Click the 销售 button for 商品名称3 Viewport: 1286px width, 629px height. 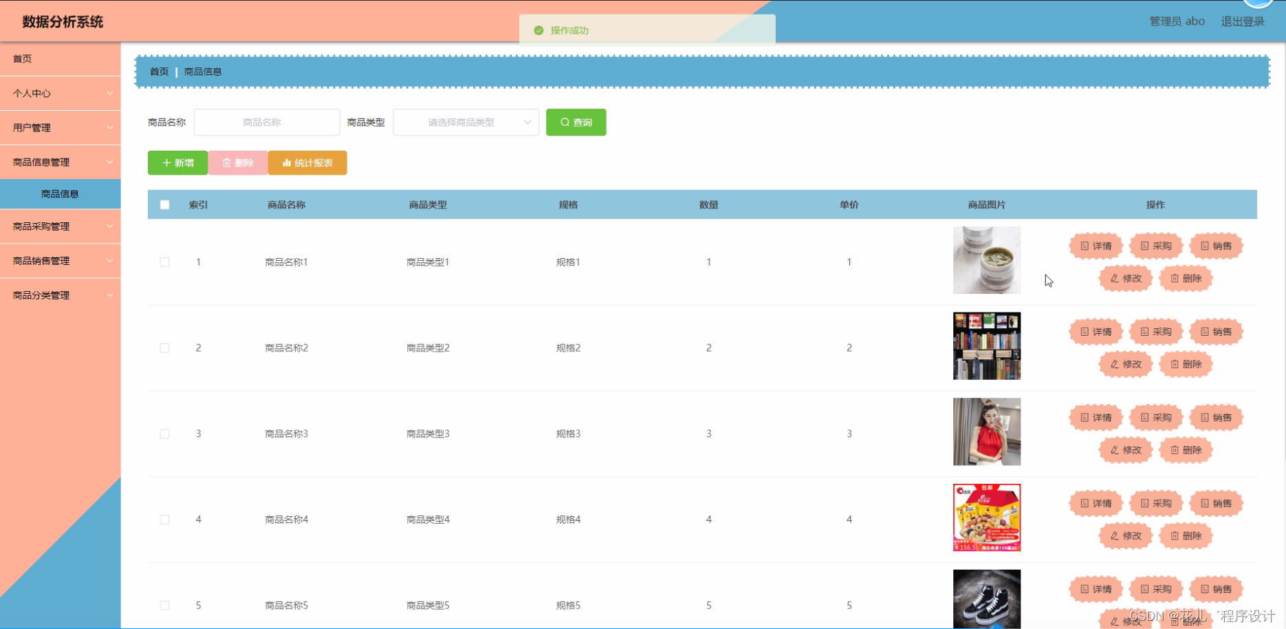(x=1215, y=417)
